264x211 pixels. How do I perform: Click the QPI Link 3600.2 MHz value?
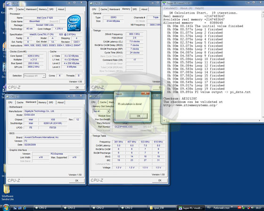click(33, 67)
